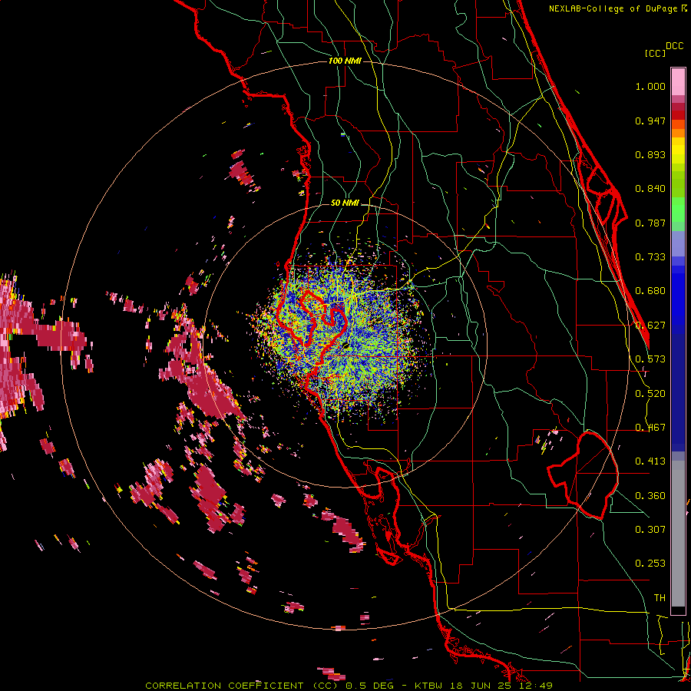Screen dimensions: 691x691
Task: Pick the yellow band of color scale
Action: pos(678,151)
